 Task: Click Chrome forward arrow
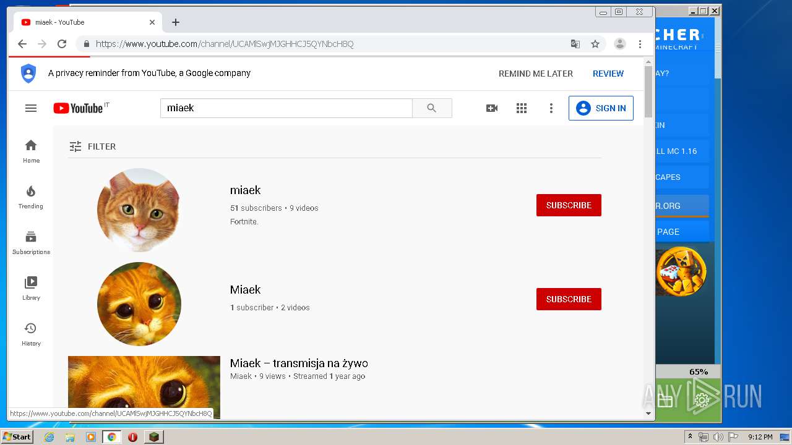coord(42,44)
